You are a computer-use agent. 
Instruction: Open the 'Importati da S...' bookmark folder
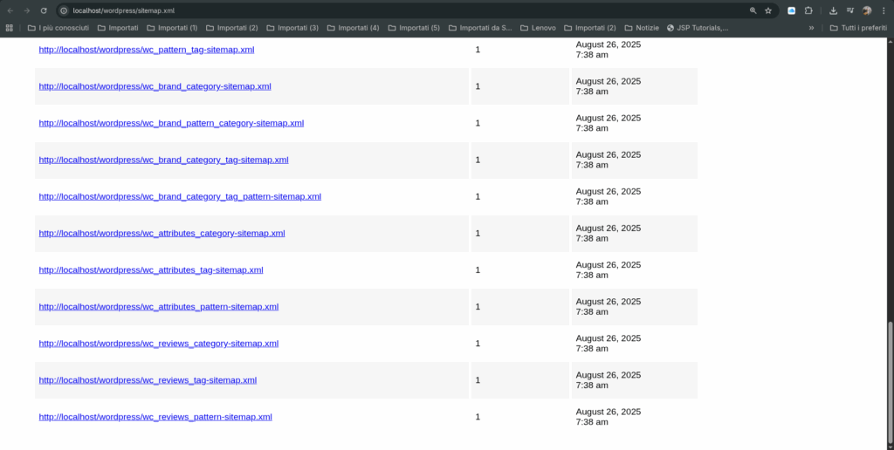tap(480, 27)
